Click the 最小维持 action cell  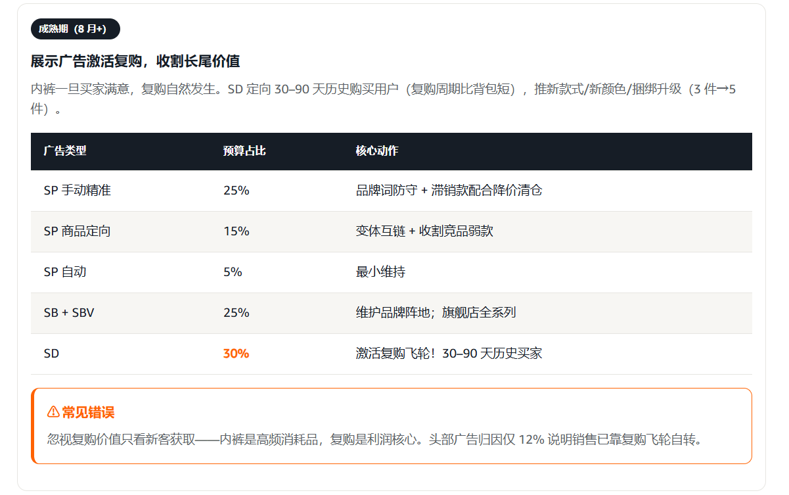(x=380, y=272)
